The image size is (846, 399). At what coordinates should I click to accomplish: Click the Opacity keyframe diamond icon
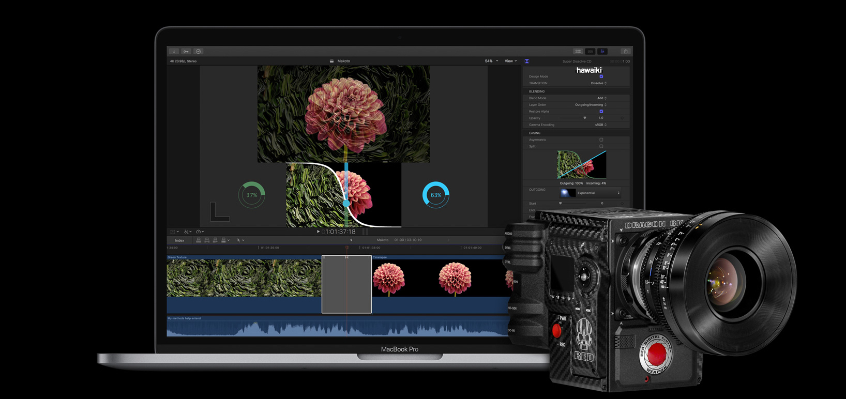[622, 118]
